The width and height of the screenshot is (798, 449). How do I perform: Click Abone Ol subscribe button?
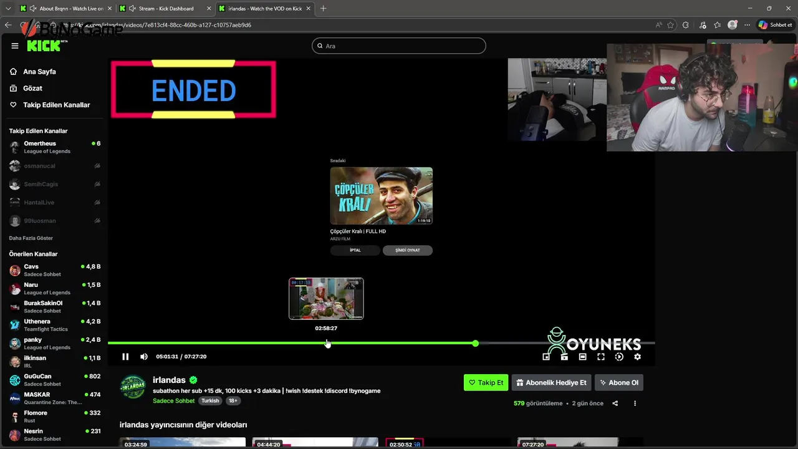click(x=618, y=383)
